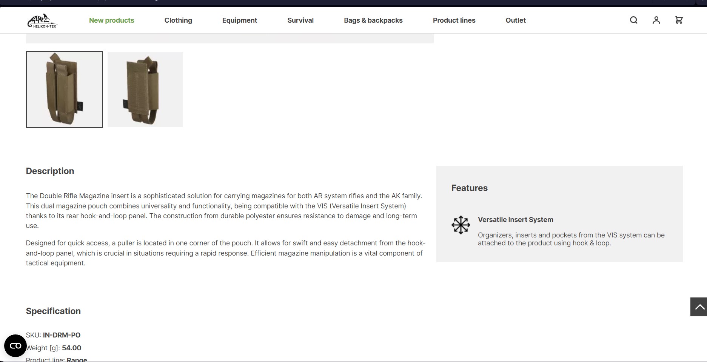Open the shopping cart icon
This screenshot has width=707, height=362.
pos(679,20)
